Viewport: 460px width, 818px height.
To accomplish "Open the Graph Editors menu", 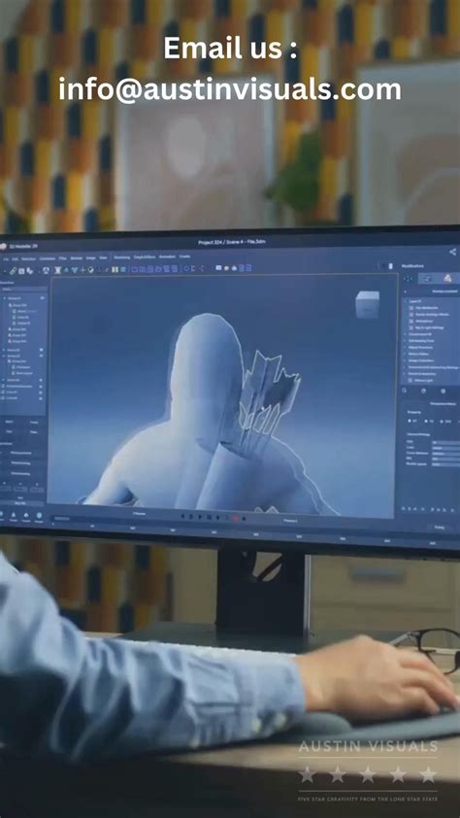I will [x=145, y=257].
